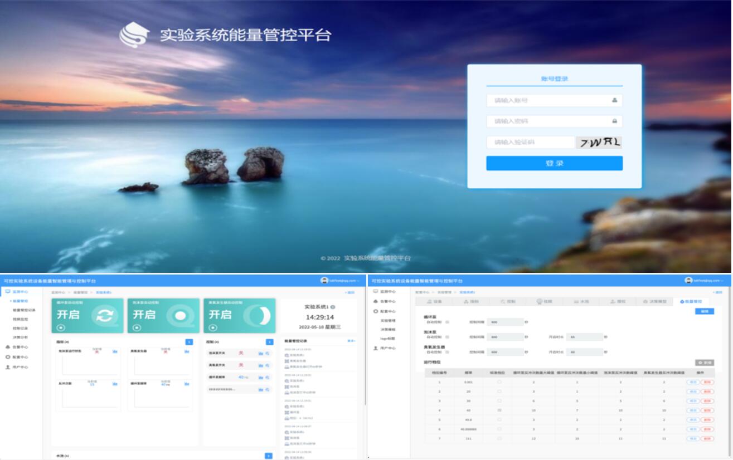Viewport: 733px width, 460px height.
Task: Click the blue 编辑 button
Action: (x=705, y=311)
